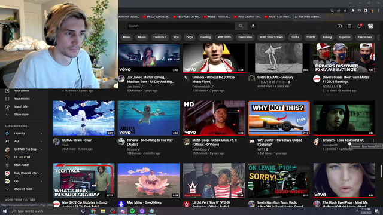Open NOMA - Brain Power thumbnail

point(84,118)
